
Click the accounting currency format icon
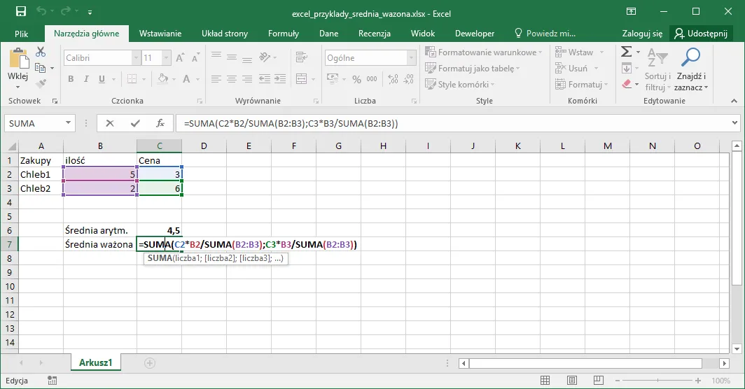[333, 79]
